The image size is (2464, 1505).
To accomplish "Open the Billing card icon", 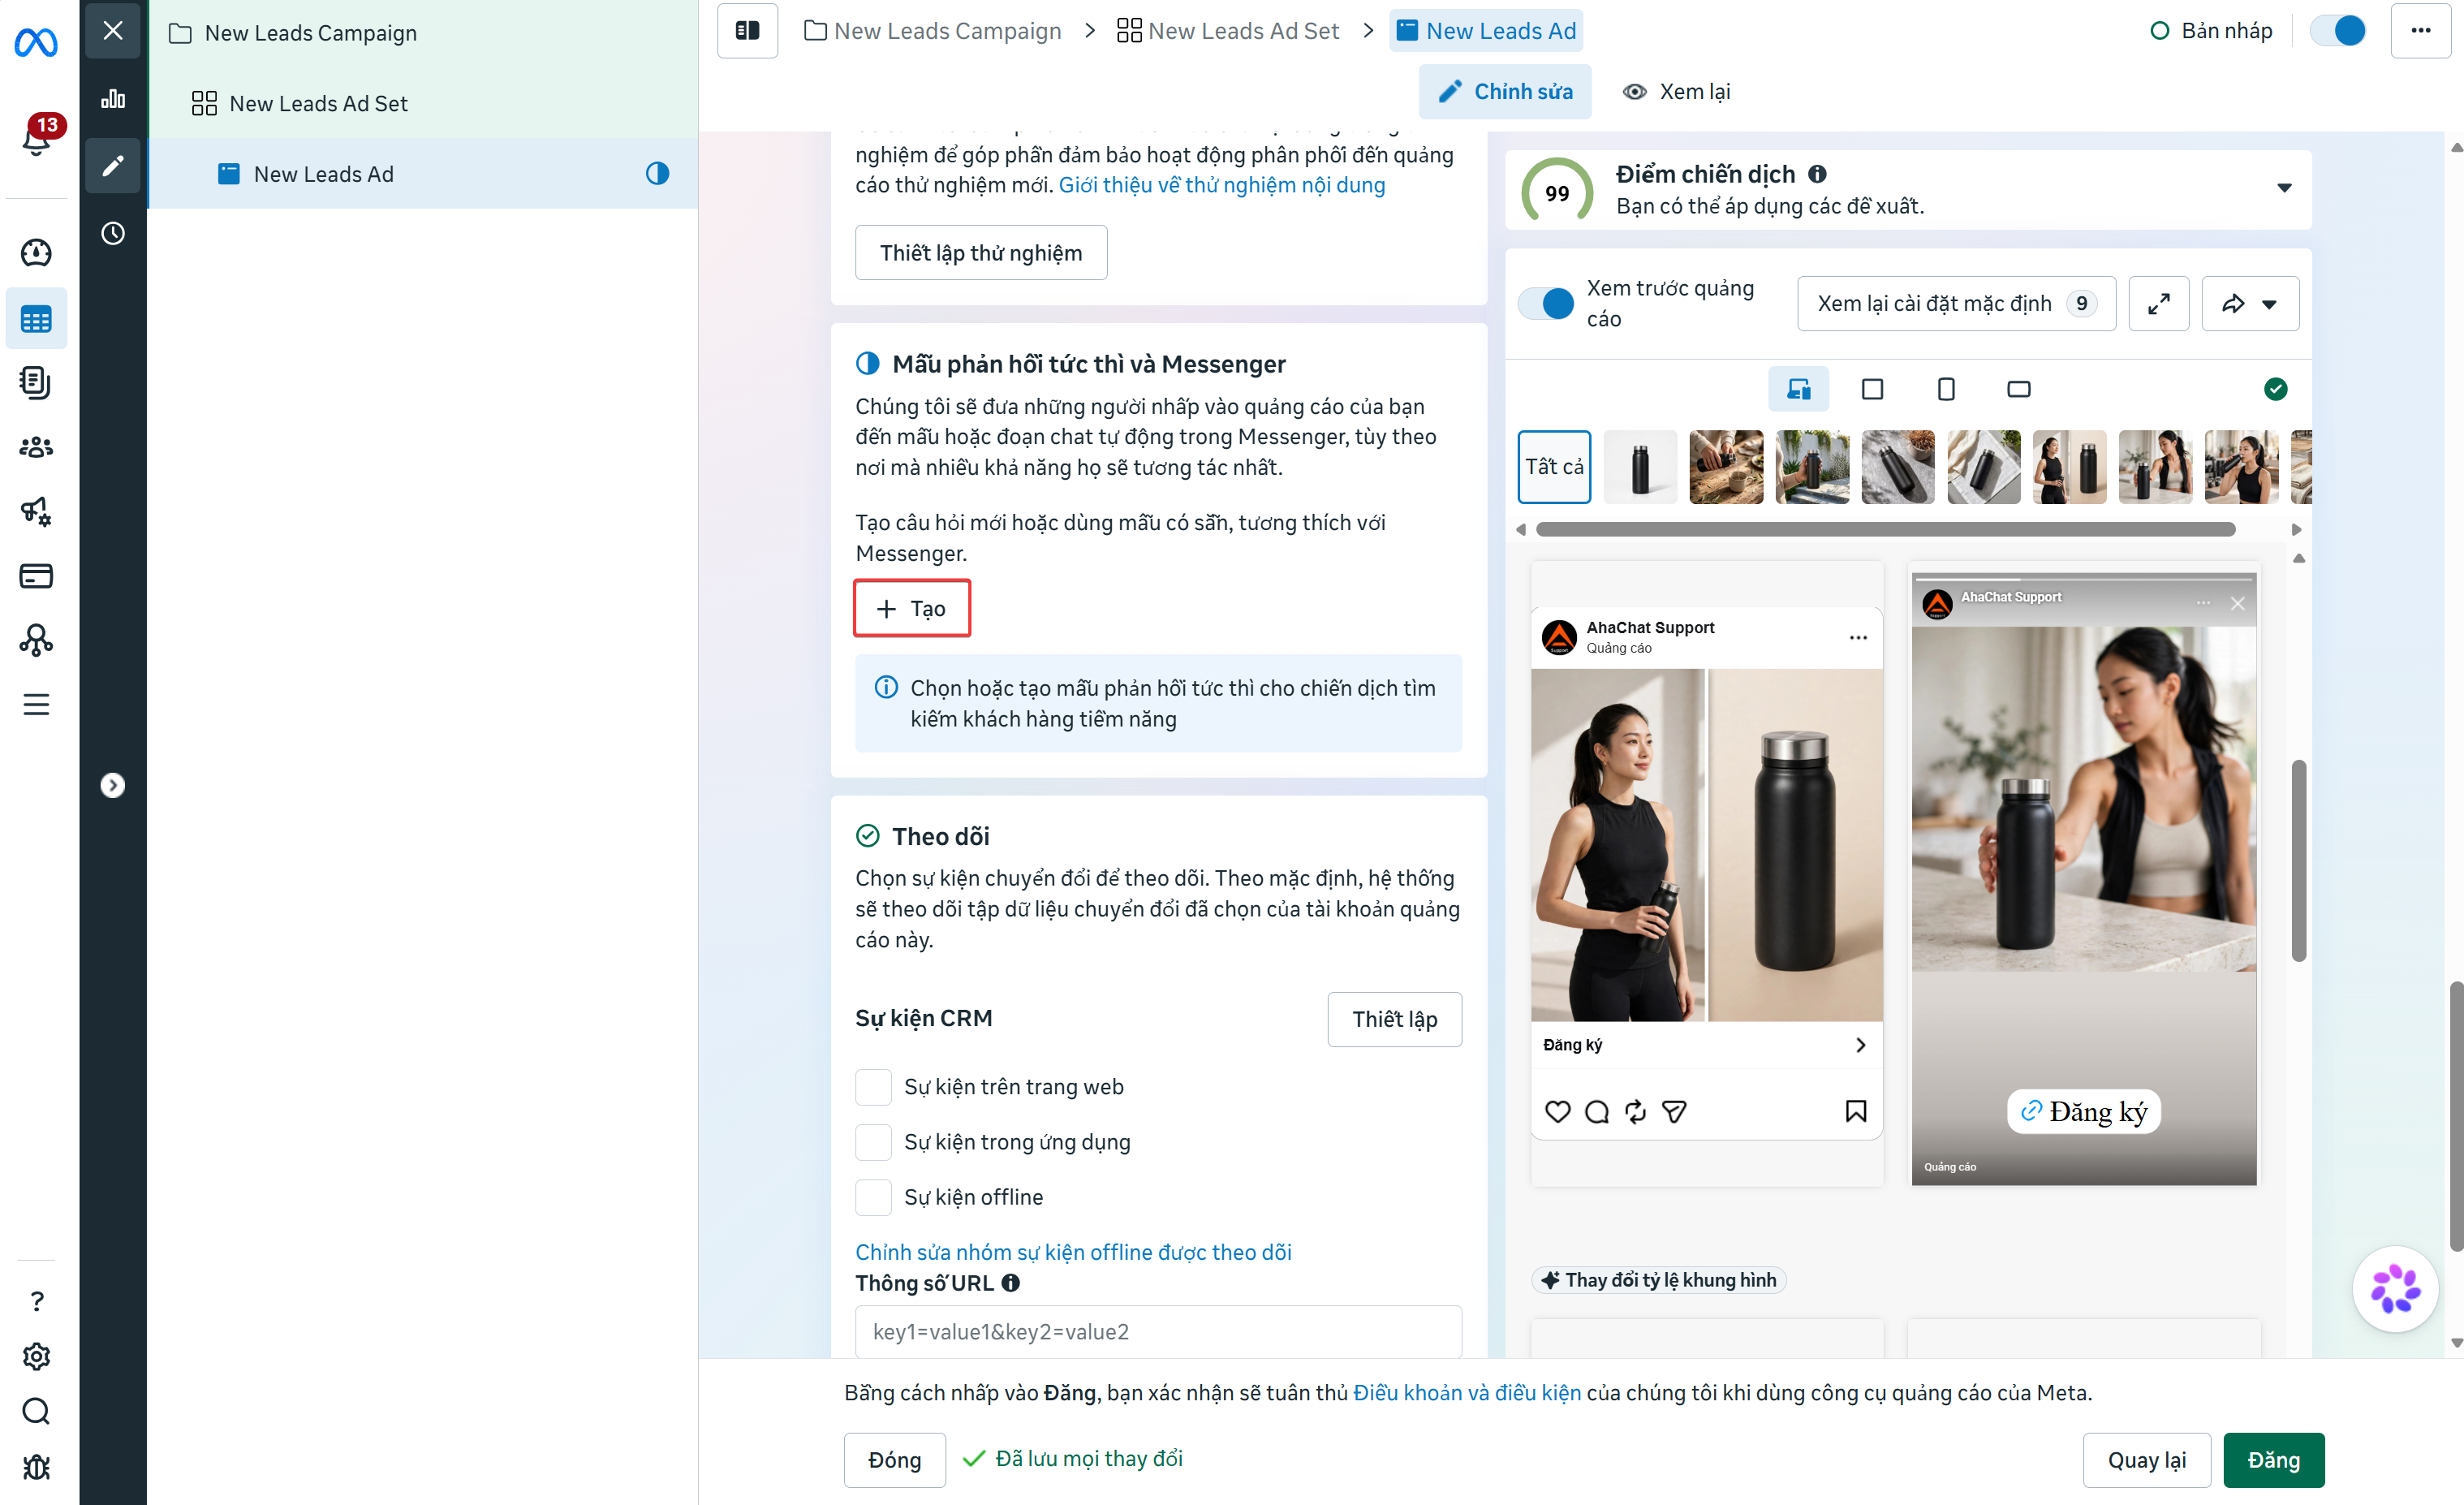I will pos(36,576).
